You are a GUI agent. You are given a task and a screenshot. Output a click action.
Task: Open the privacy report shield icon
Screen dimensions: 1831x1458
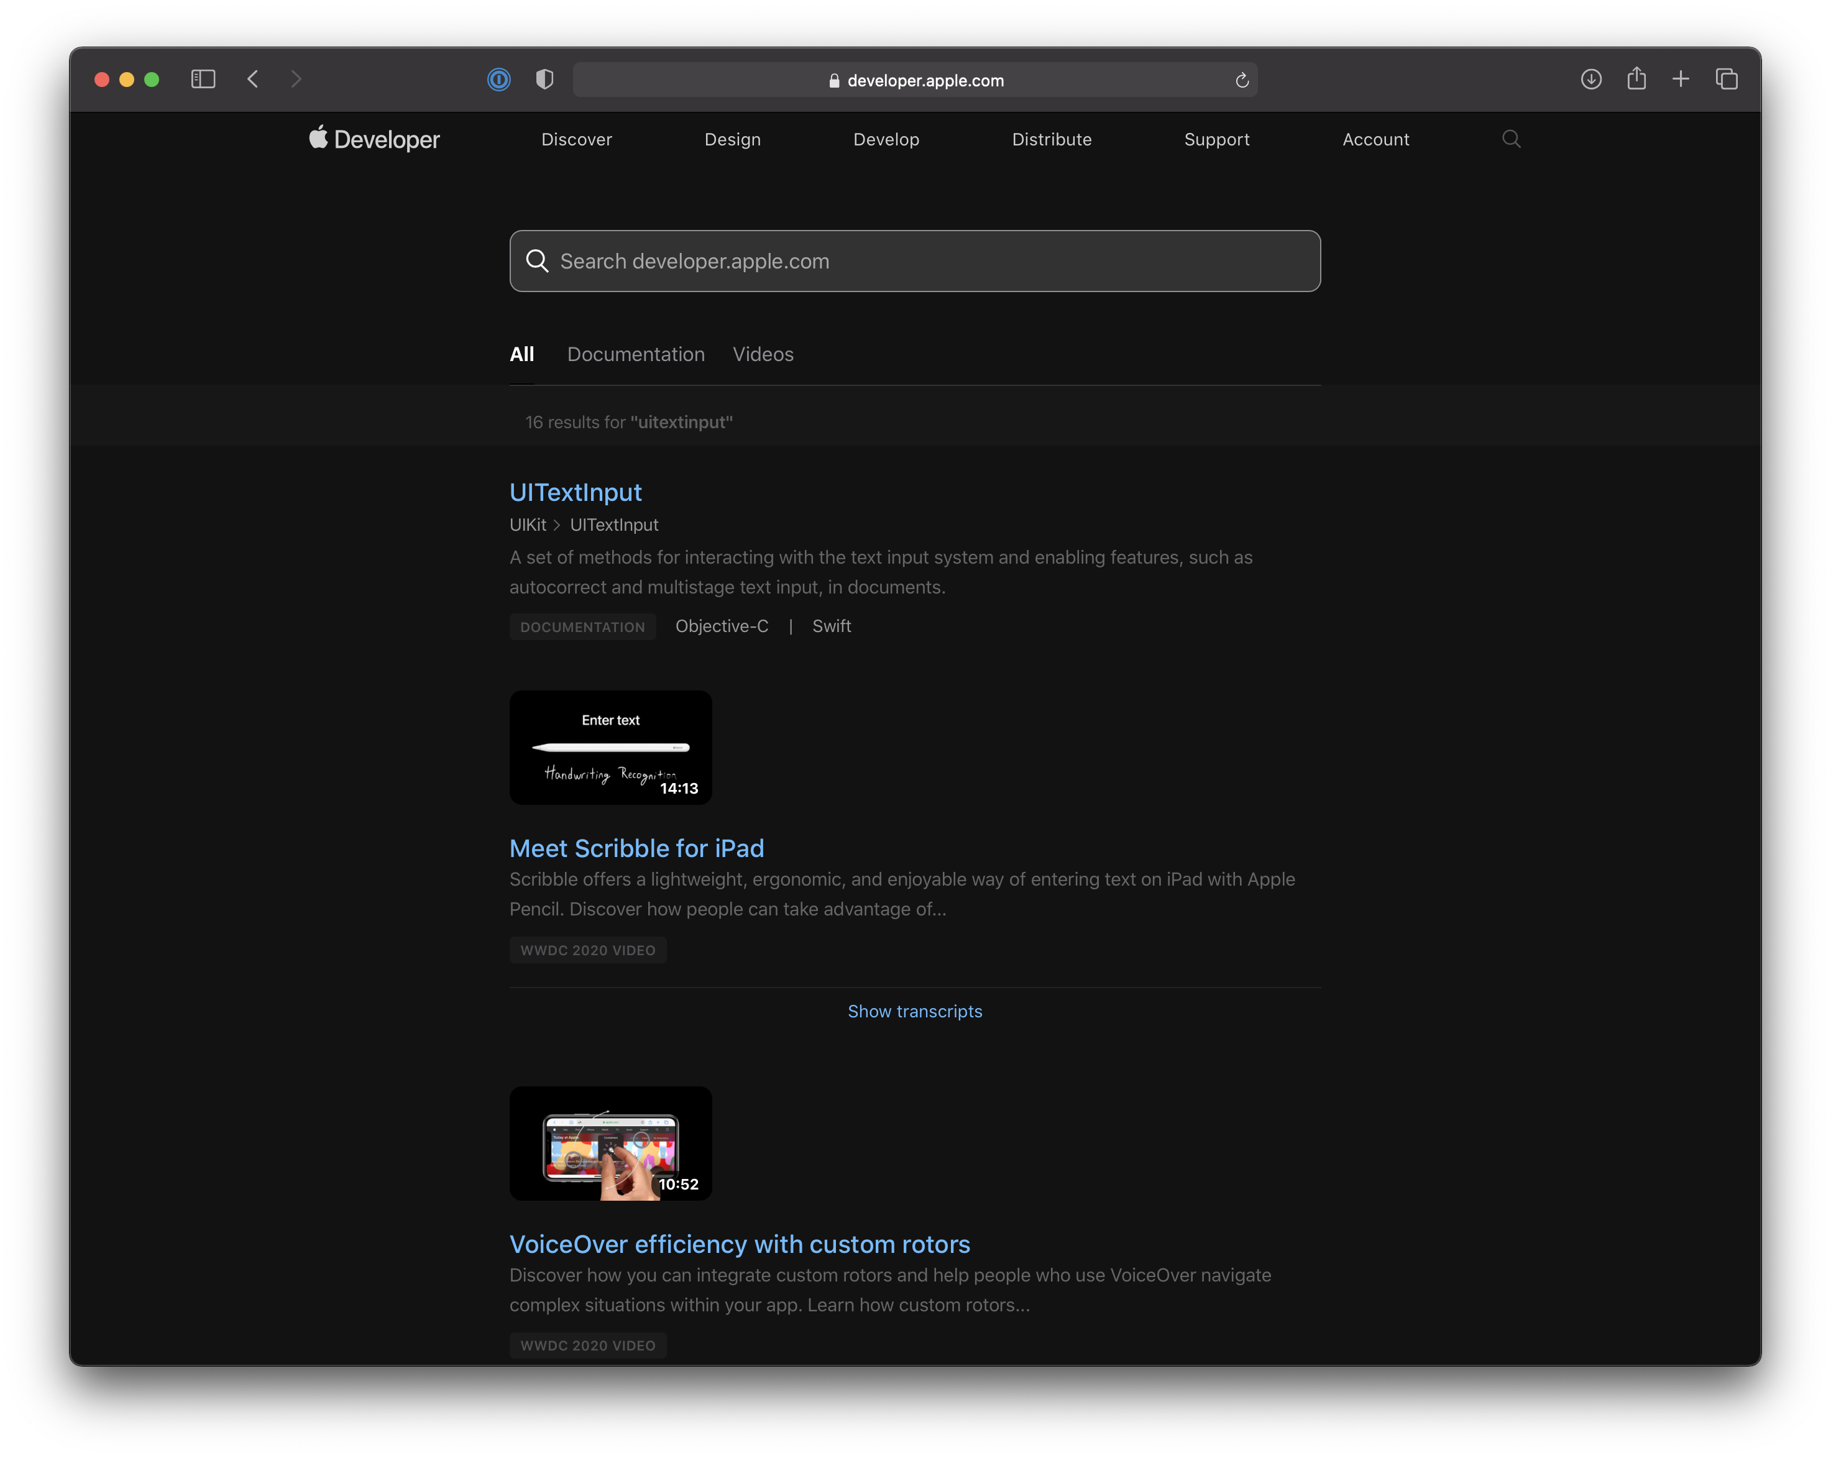pos(544,79)
